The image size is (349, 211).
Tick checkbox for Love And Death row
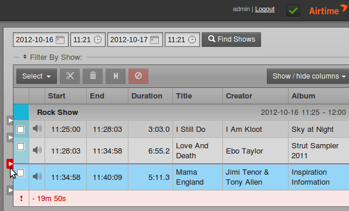(21, 147)
